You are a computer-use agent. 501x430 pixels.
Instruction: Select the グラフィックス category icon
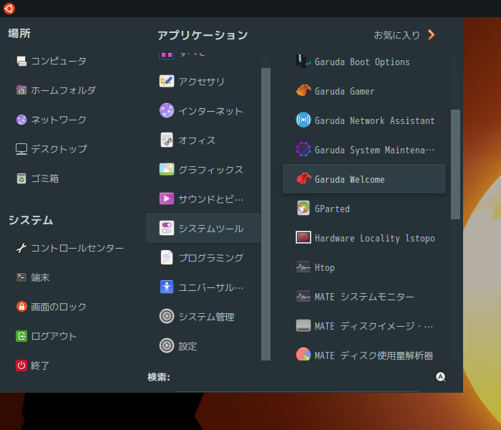167,169
